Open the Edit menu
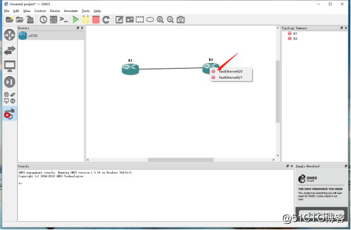The width and height of the screenshot is (351, 230). coord(16,11)
